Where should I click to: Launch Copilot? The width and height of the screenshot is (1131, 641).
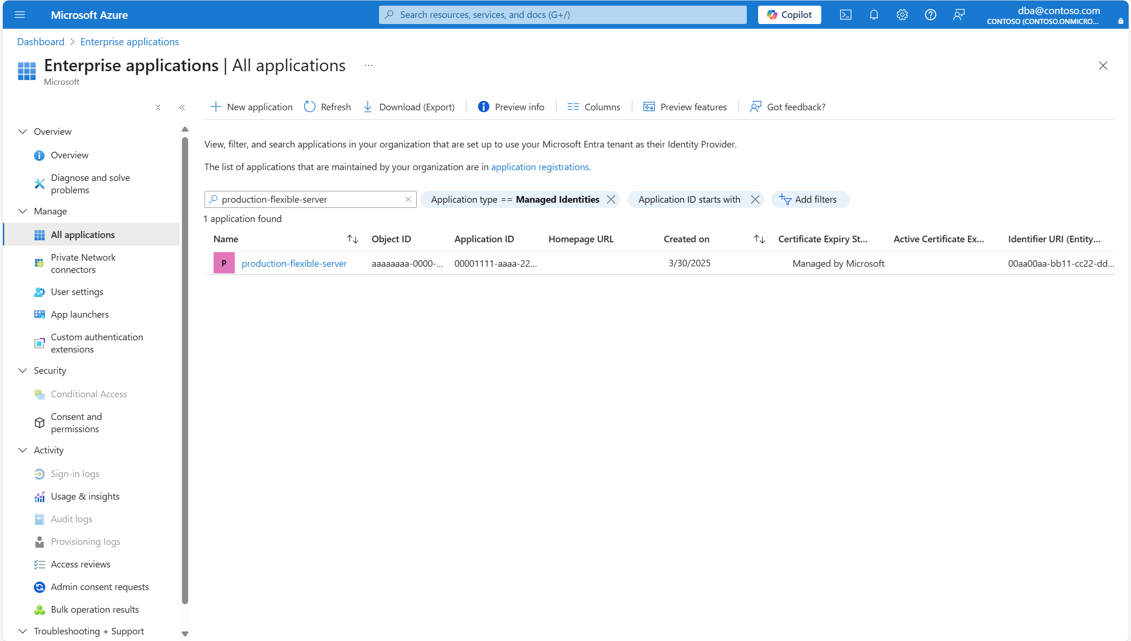tap(789, 15)
